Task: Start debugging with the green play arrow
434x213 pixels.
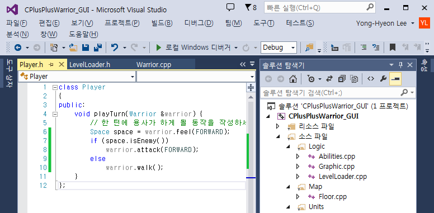Action: [x=159, y=48]
